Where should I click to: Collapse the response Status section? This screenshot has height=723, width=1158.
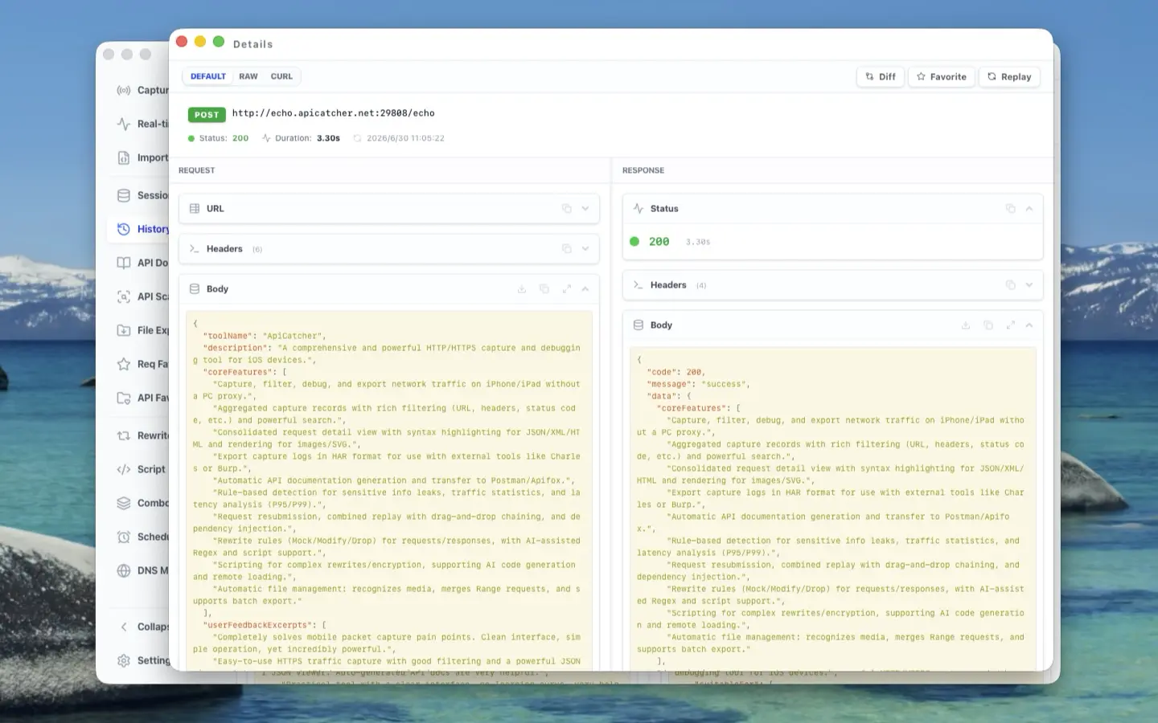1029,208
